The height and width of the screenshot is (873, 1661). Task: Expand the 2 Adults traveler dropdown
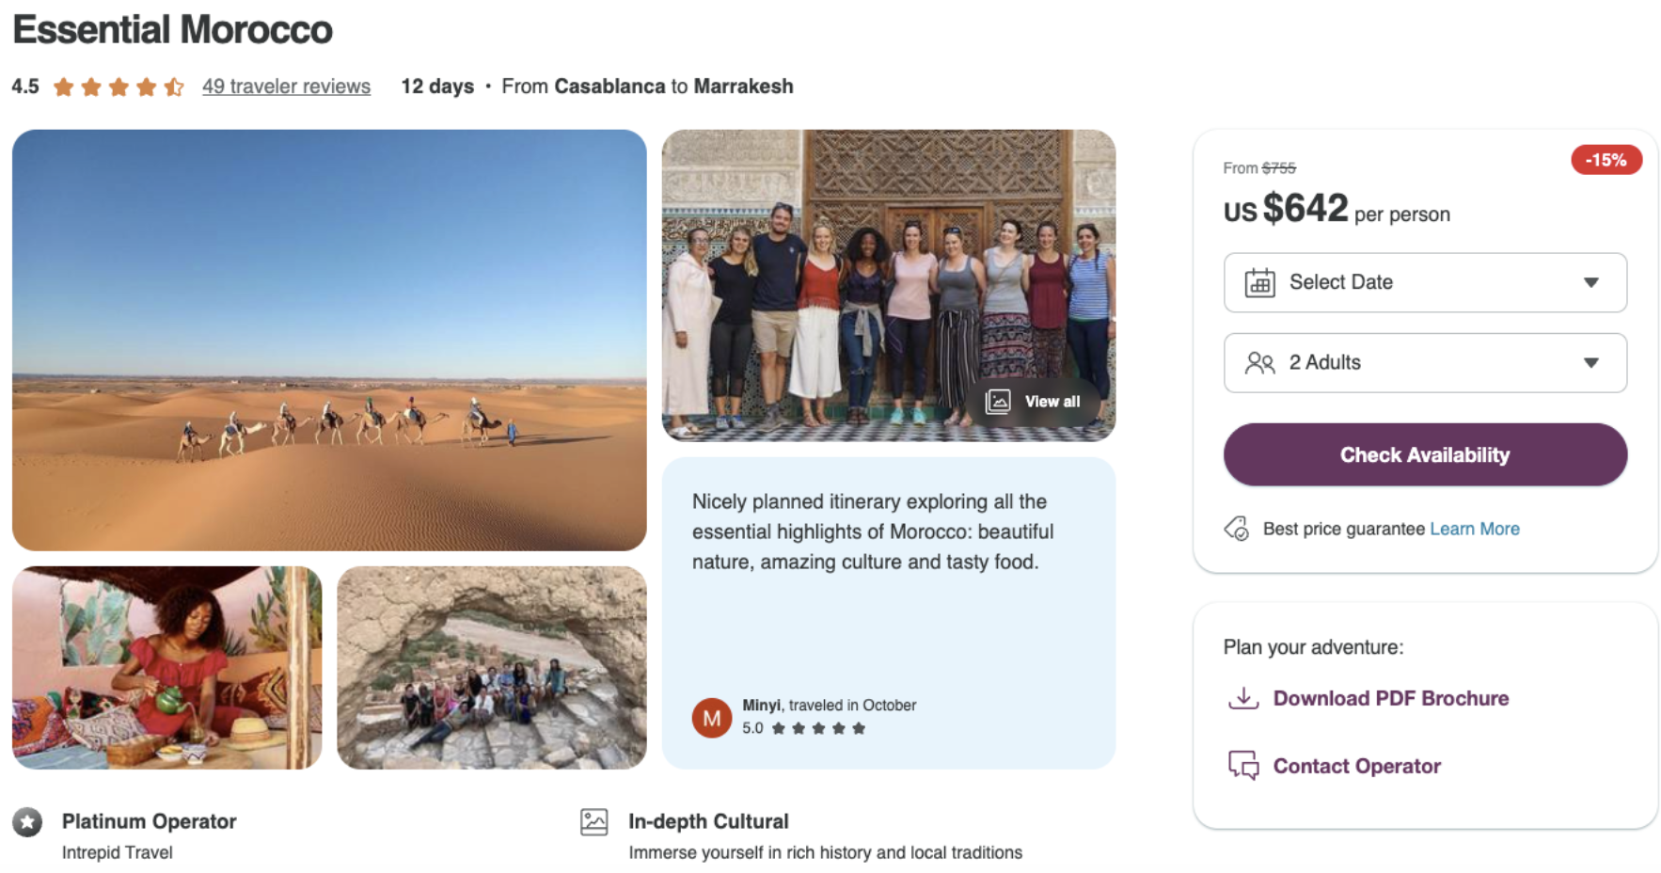coord(1424,363)
